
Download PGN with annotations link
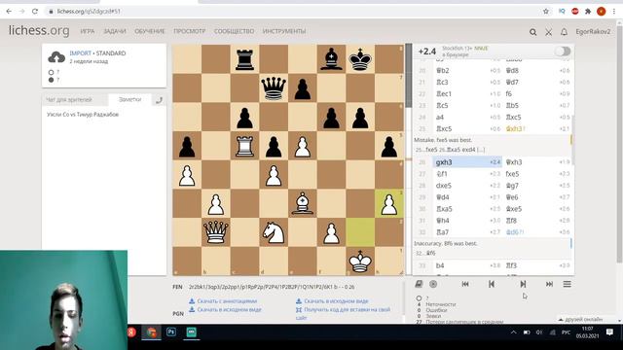coord(223,301)
